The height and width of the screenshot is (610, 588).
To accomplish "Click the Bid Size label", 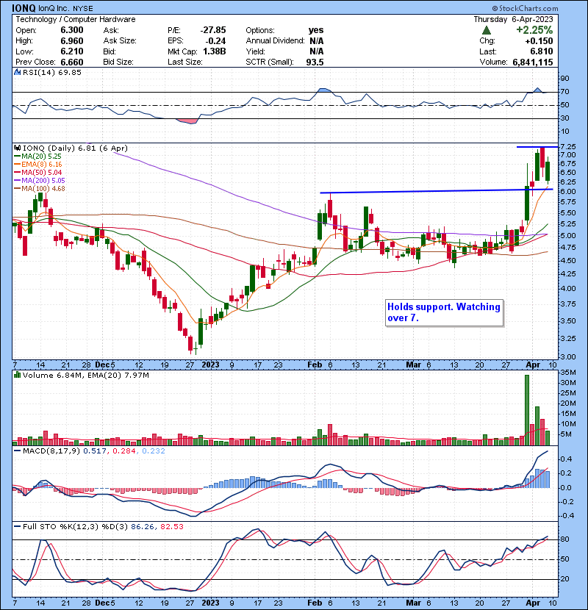I will point(118,62).
